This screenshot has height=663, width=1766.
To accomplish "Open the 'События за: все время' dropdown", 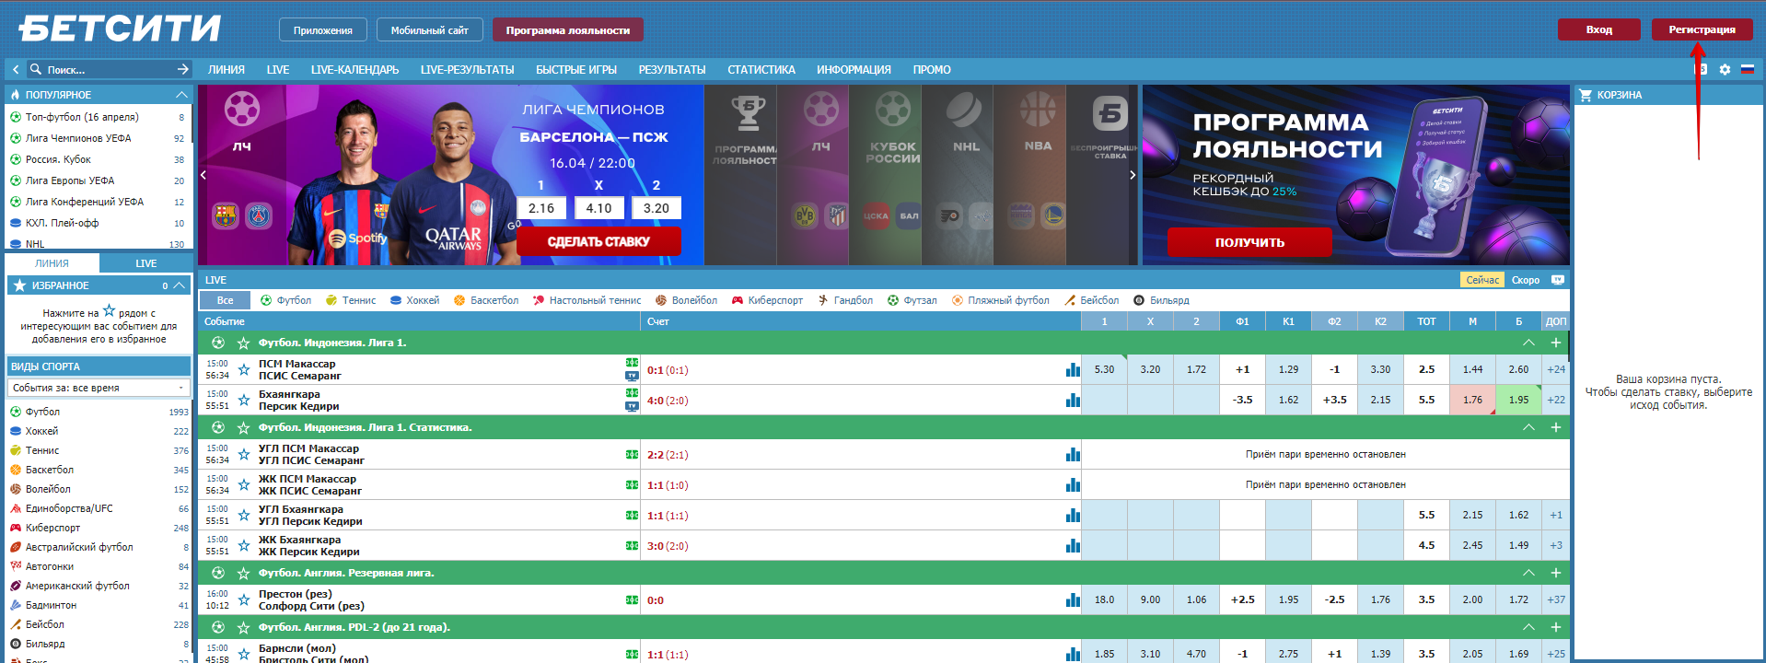I will point(99,388).
